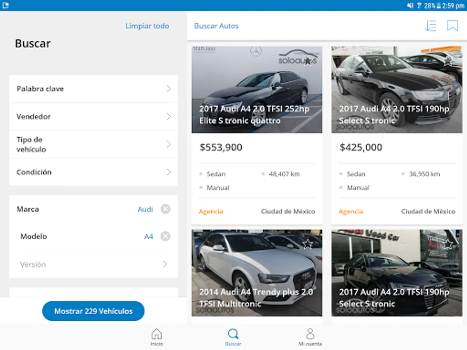
Task: Tap the Limpiar todo link
Action: click(147, 26)
